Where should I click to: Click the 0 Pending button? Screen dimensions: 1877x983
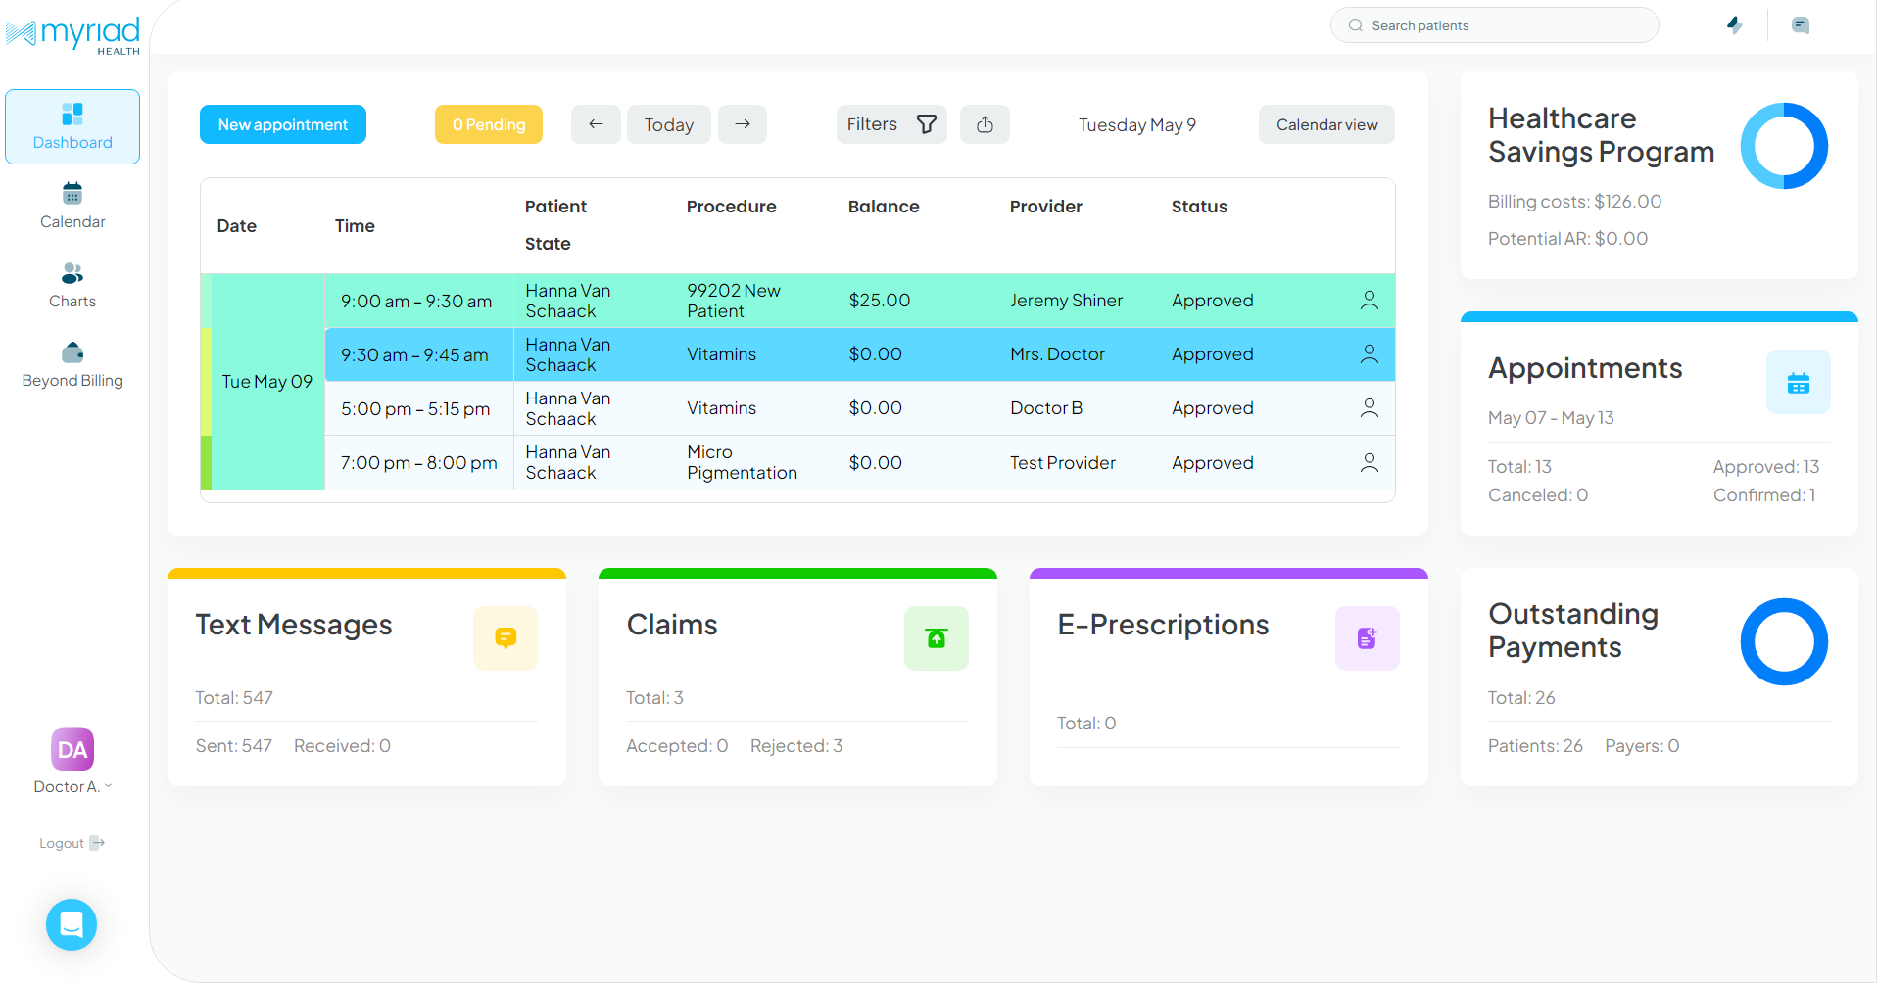488,124
